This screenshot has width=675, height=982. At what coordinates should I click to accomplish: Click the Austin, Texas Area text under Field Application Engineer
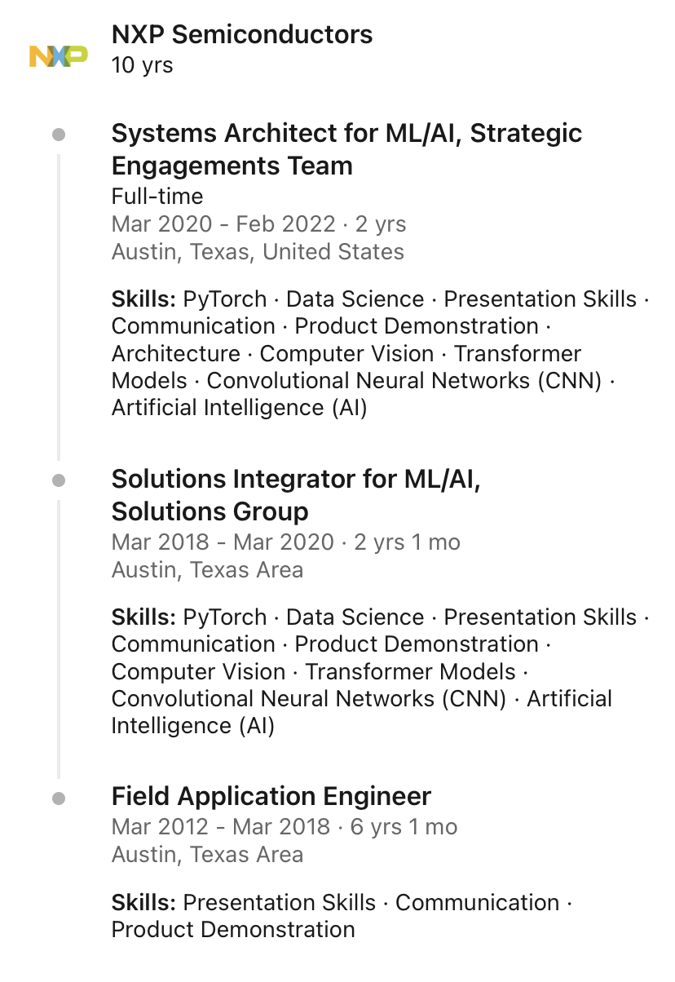207,855
